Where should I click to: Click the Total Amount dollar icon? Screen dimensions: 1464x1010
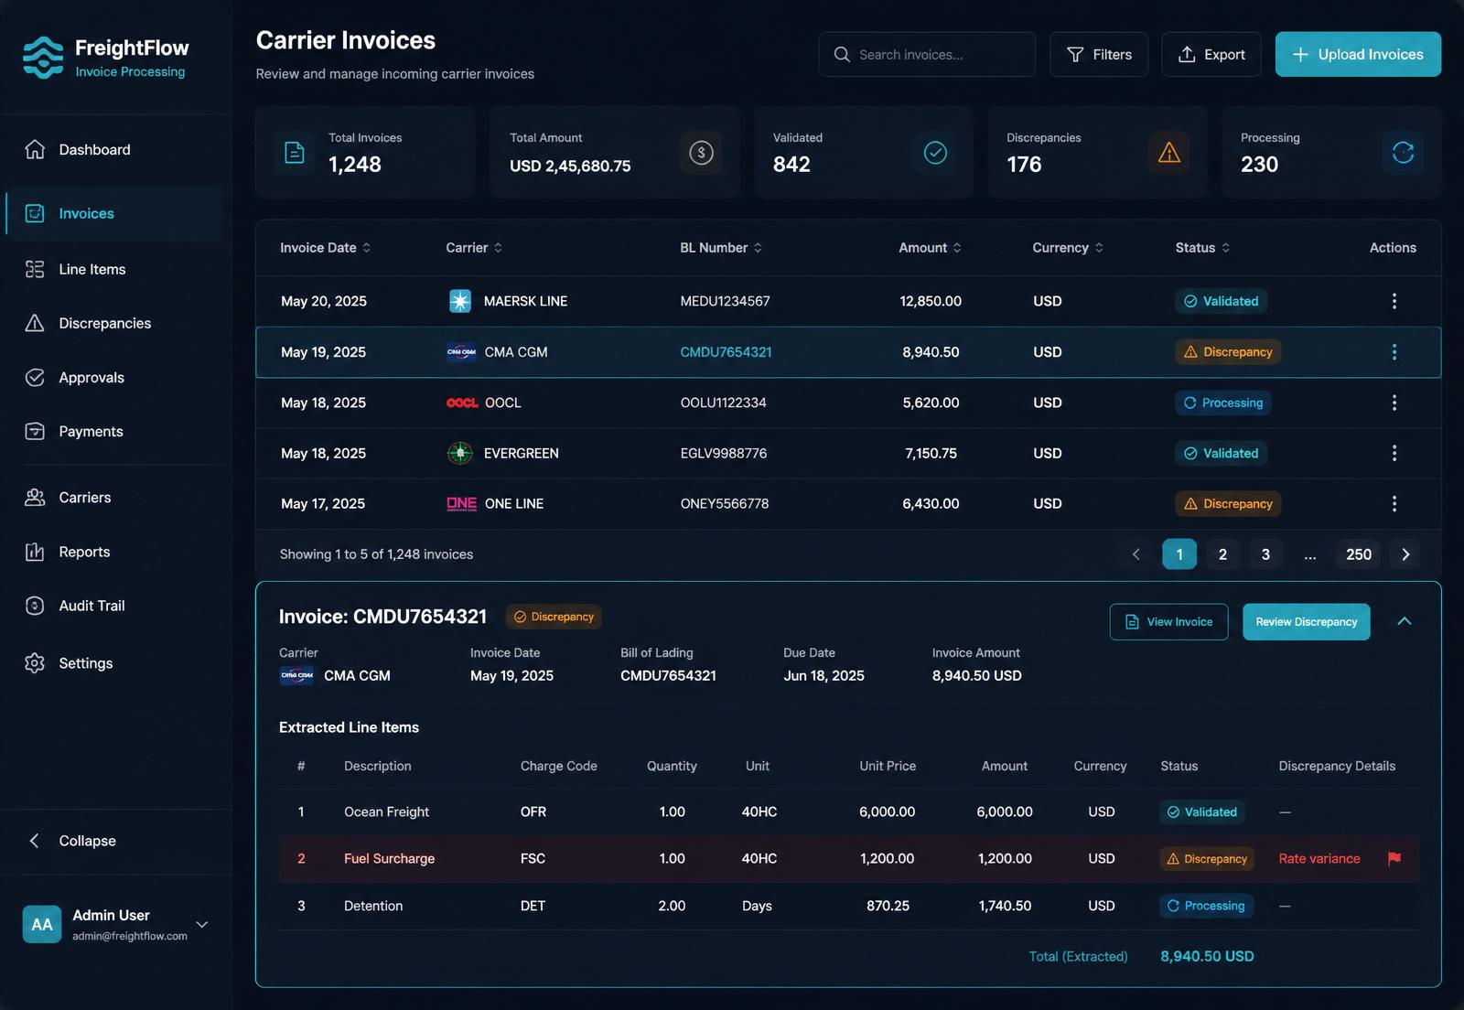point(701,153)
